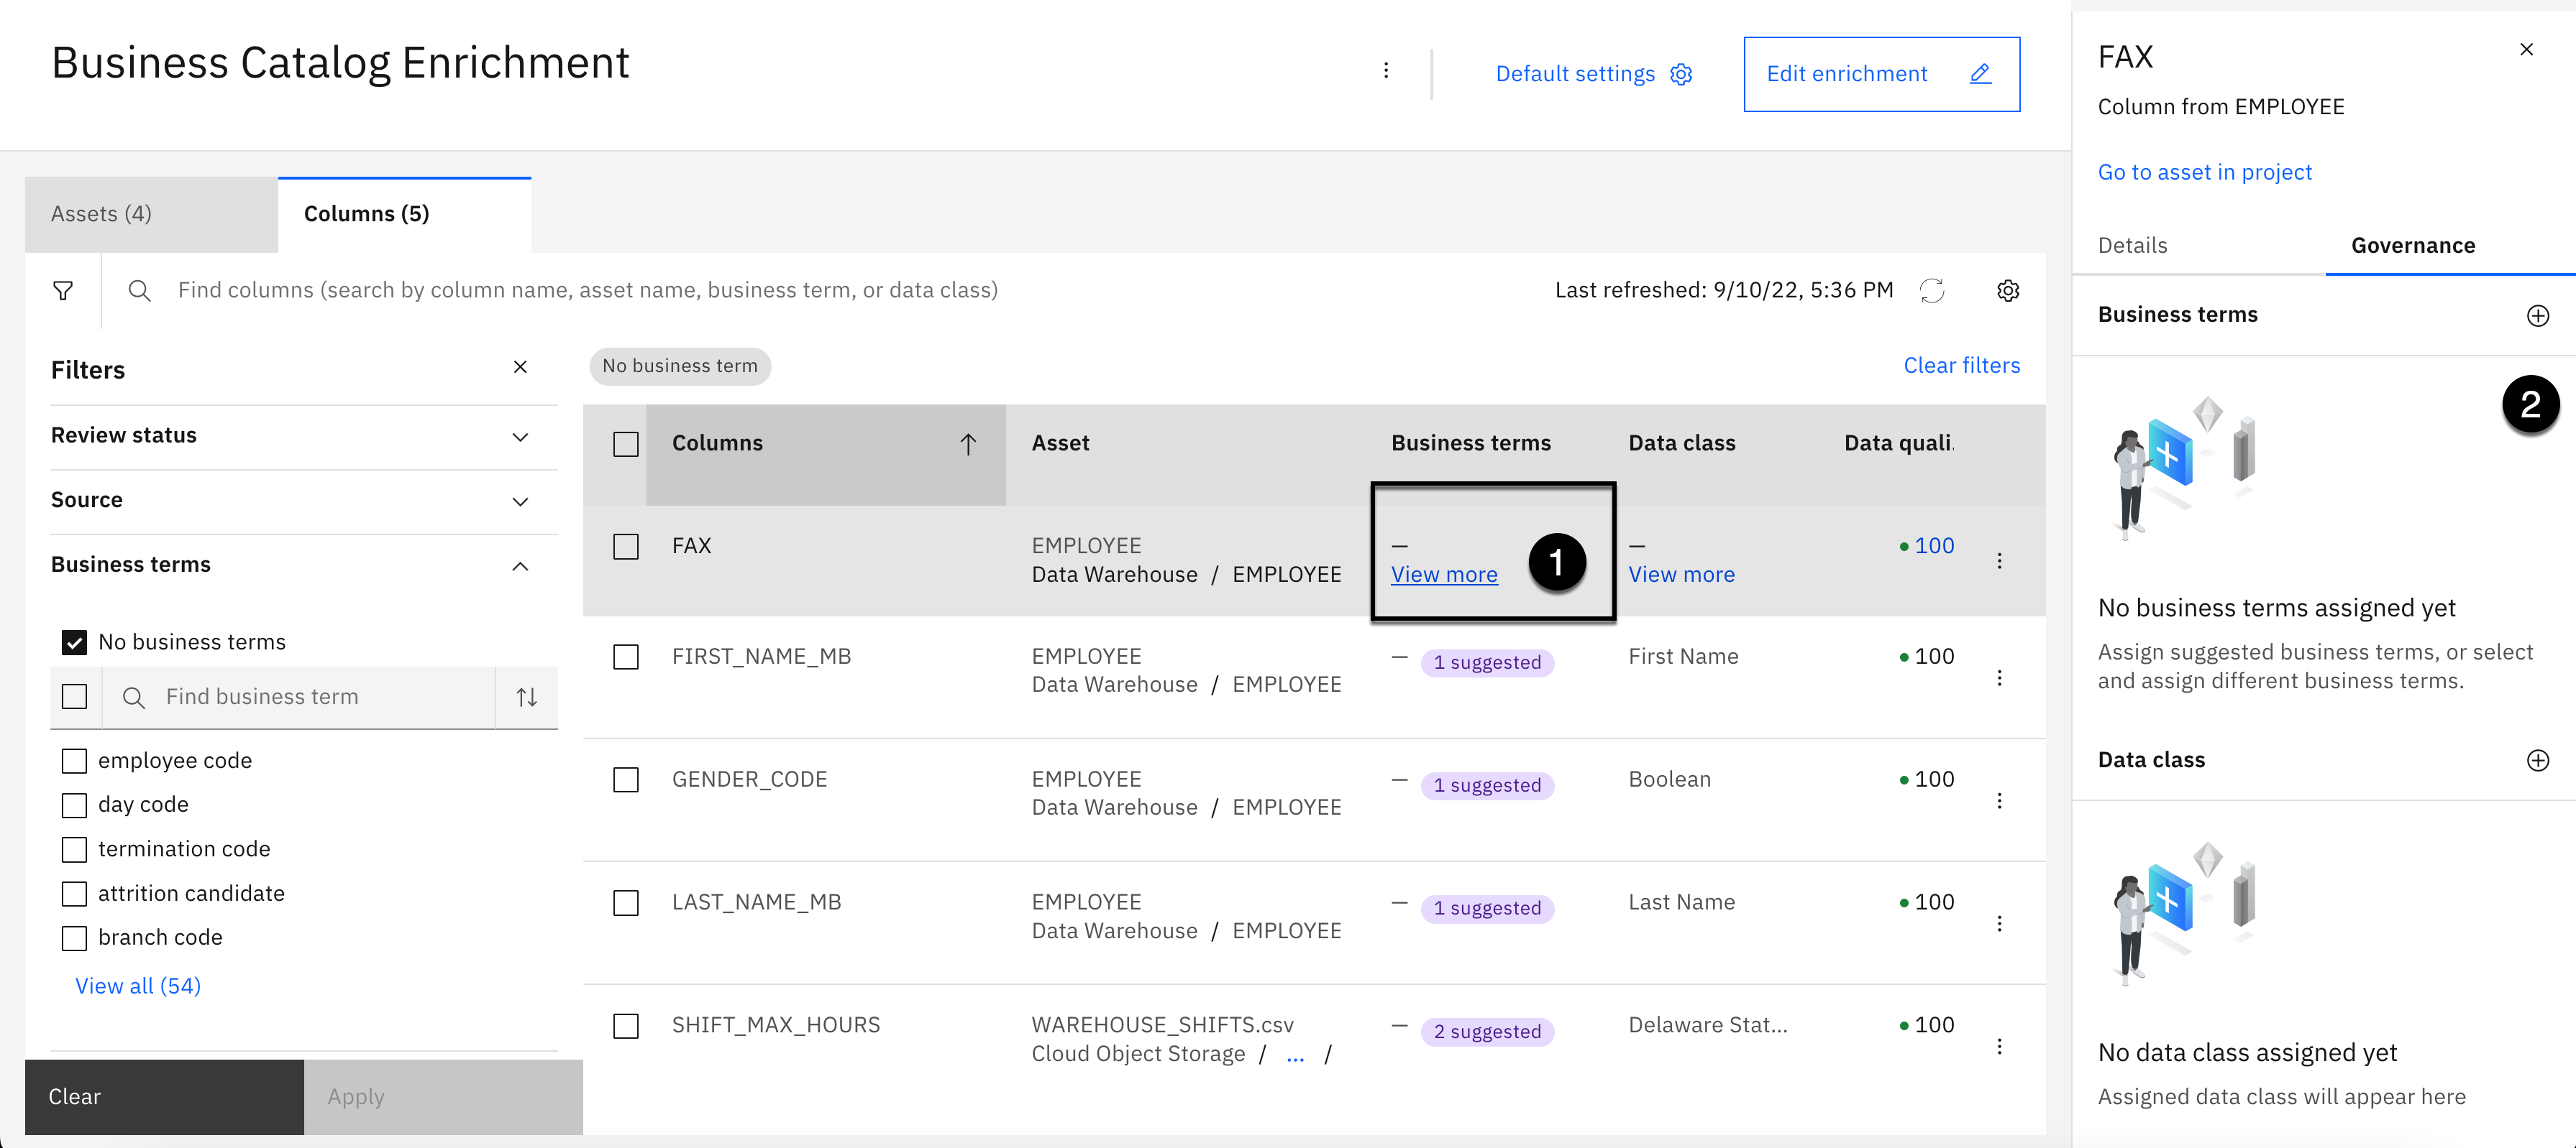Uncheck No business terms filter
The image size is (2576, 1148).
(74, 642)
